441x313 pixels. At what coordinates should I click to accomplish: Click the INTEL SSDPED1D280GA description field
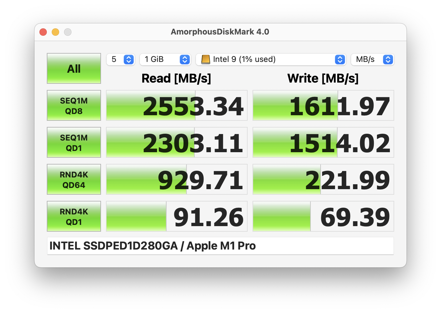[x=220, y=246]
